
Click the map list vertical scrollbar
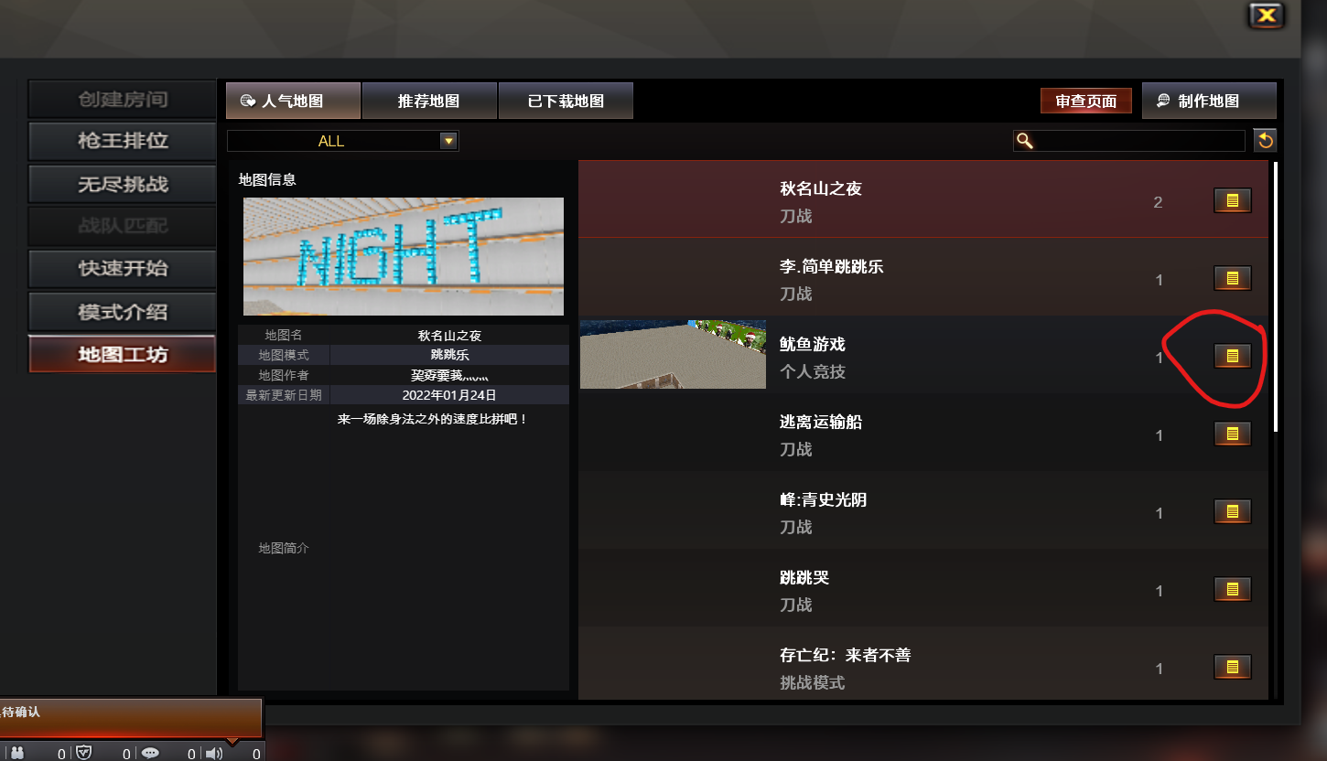click(x=1275, y=296)
